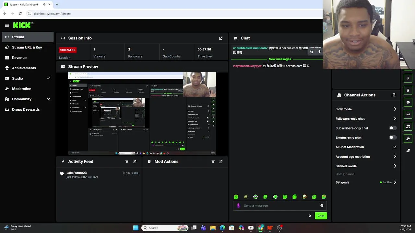Click the STREAMING status badge

coord(67,50)
